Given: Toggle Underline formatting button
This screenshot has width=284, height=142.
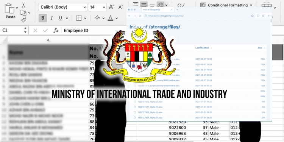Looking at the screenshot, I should coord(61,18).
